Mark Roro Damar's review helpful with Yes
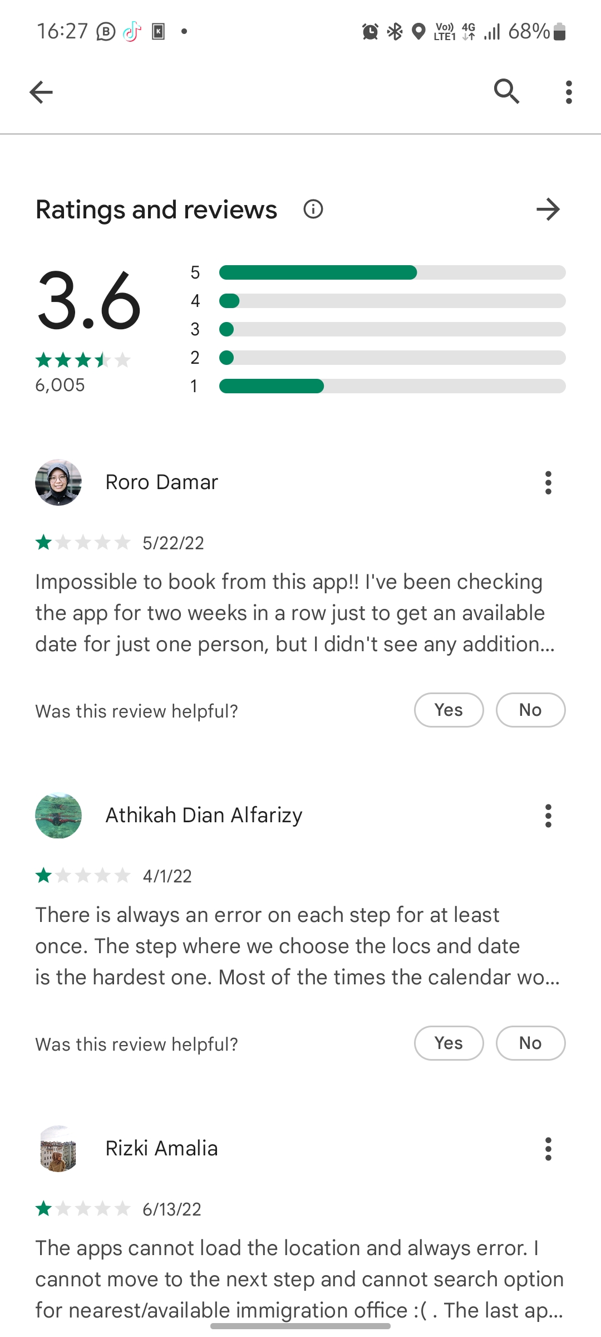This screenshot has height=1337, width=601. (449, 710)
